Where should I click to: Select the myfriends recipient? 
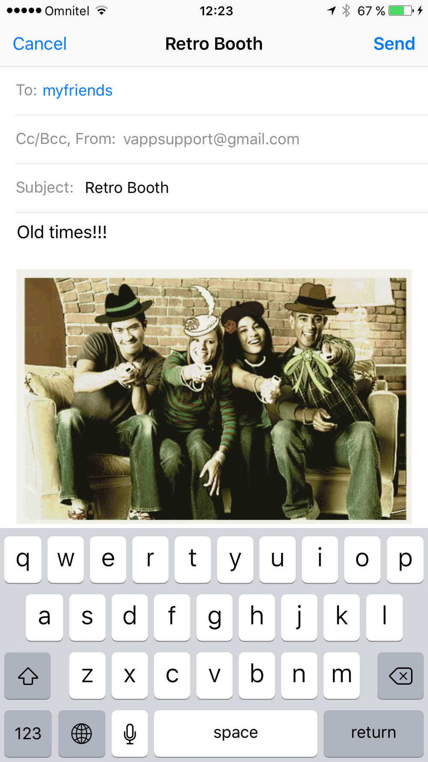[77, 90]
